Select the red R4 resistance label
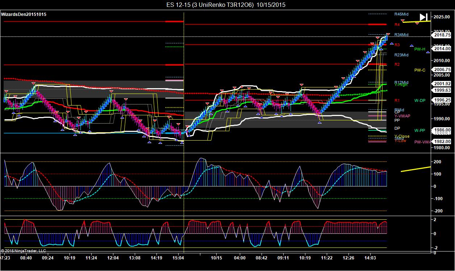Image resolution: width=455 pixels, height=271 pixels. [397, 25]
